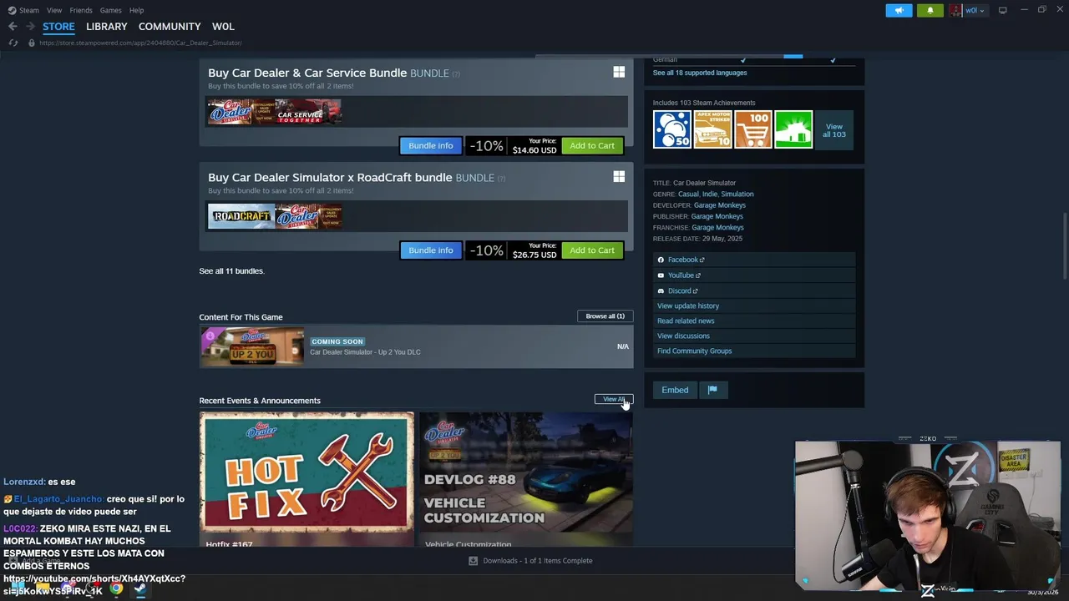
Task: Open the W0L profile tab
Action: (223, 27)
